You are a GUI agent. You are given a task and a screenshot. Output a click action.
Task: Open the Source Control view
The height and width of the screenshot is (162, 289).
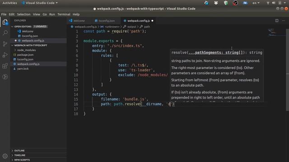pyautogui.click(x=5, y=44)
